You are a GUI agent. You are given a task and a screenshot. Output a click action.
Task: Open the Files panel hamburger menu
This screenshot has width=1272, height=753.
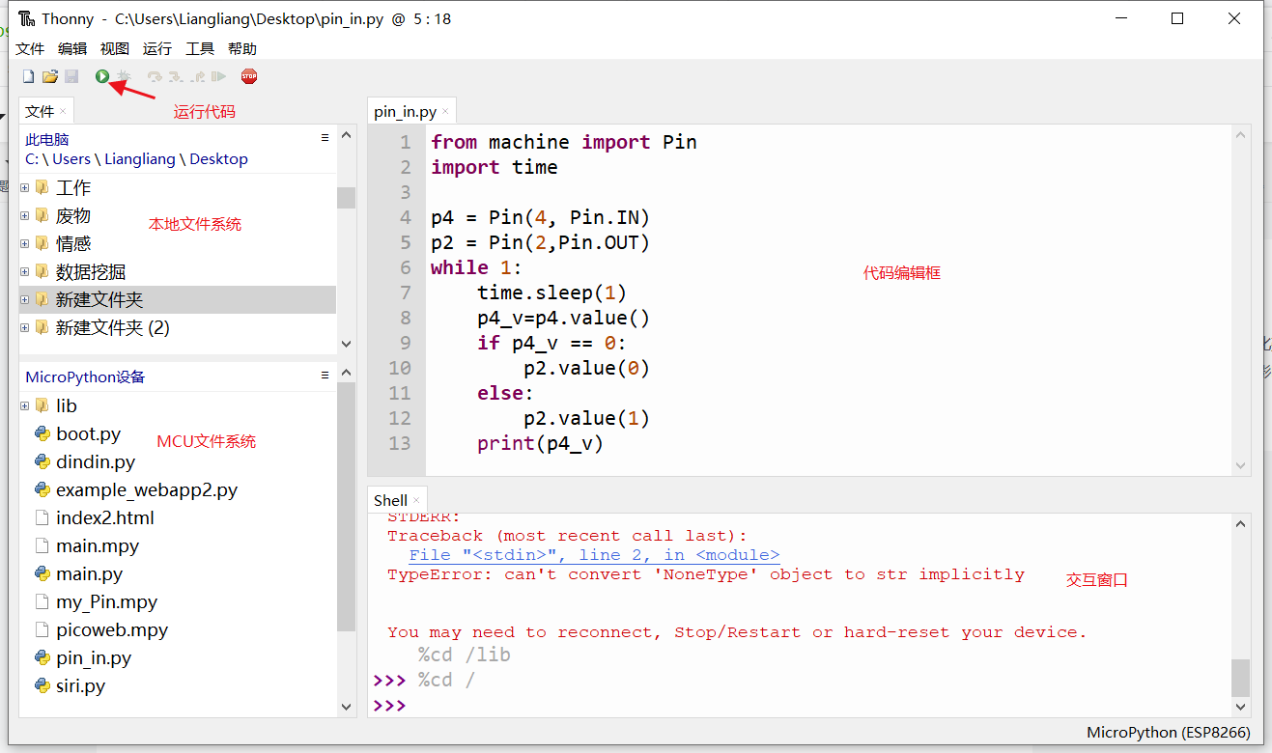coord(325,137)
